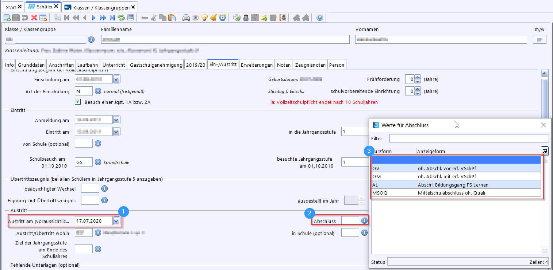
Task: Toggle Besuch einer Jgst. 1A bzw. 2A checkbox
Action: click(x=78, y=102)
